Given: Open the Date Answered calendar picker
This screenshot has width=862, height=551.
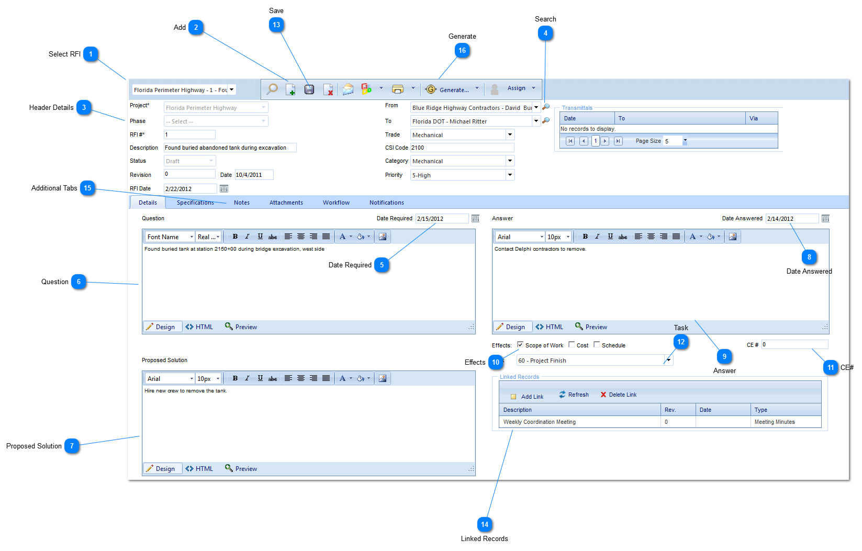Looking at the screenshot, I should [825, 218].
